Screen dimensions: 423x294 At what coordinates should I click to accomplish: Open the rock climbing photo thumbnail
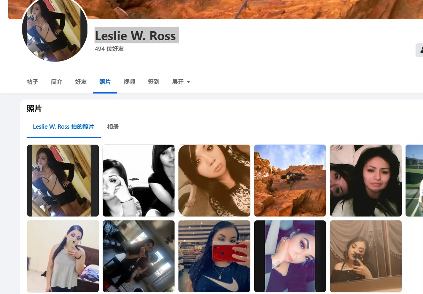tap(290, 180)
